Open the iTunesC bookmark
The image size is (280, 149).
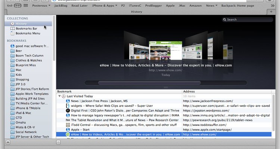point(135,6)
